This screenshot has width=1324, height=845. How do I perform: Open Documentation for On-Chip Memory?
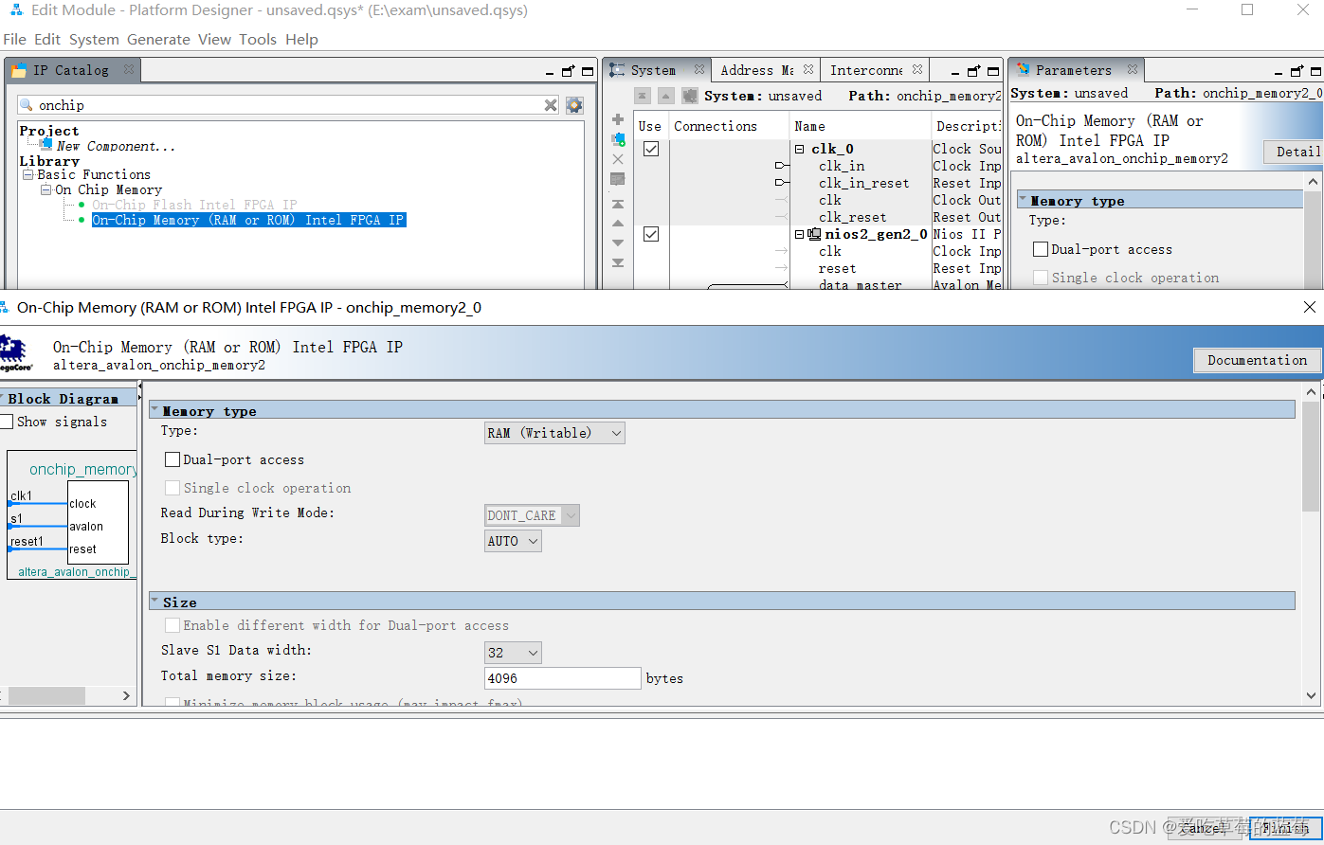tap(1257, 360)
